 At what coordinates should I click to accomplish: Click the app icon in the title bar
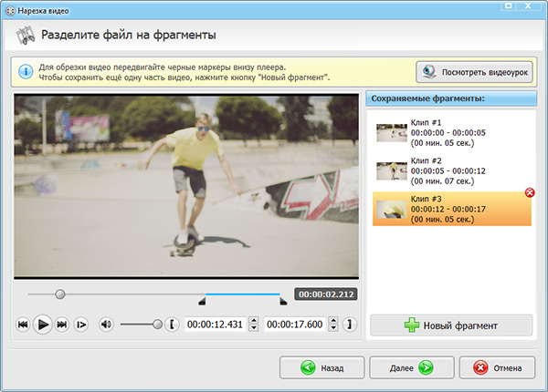pyautogui.click(x=10, y=11)
